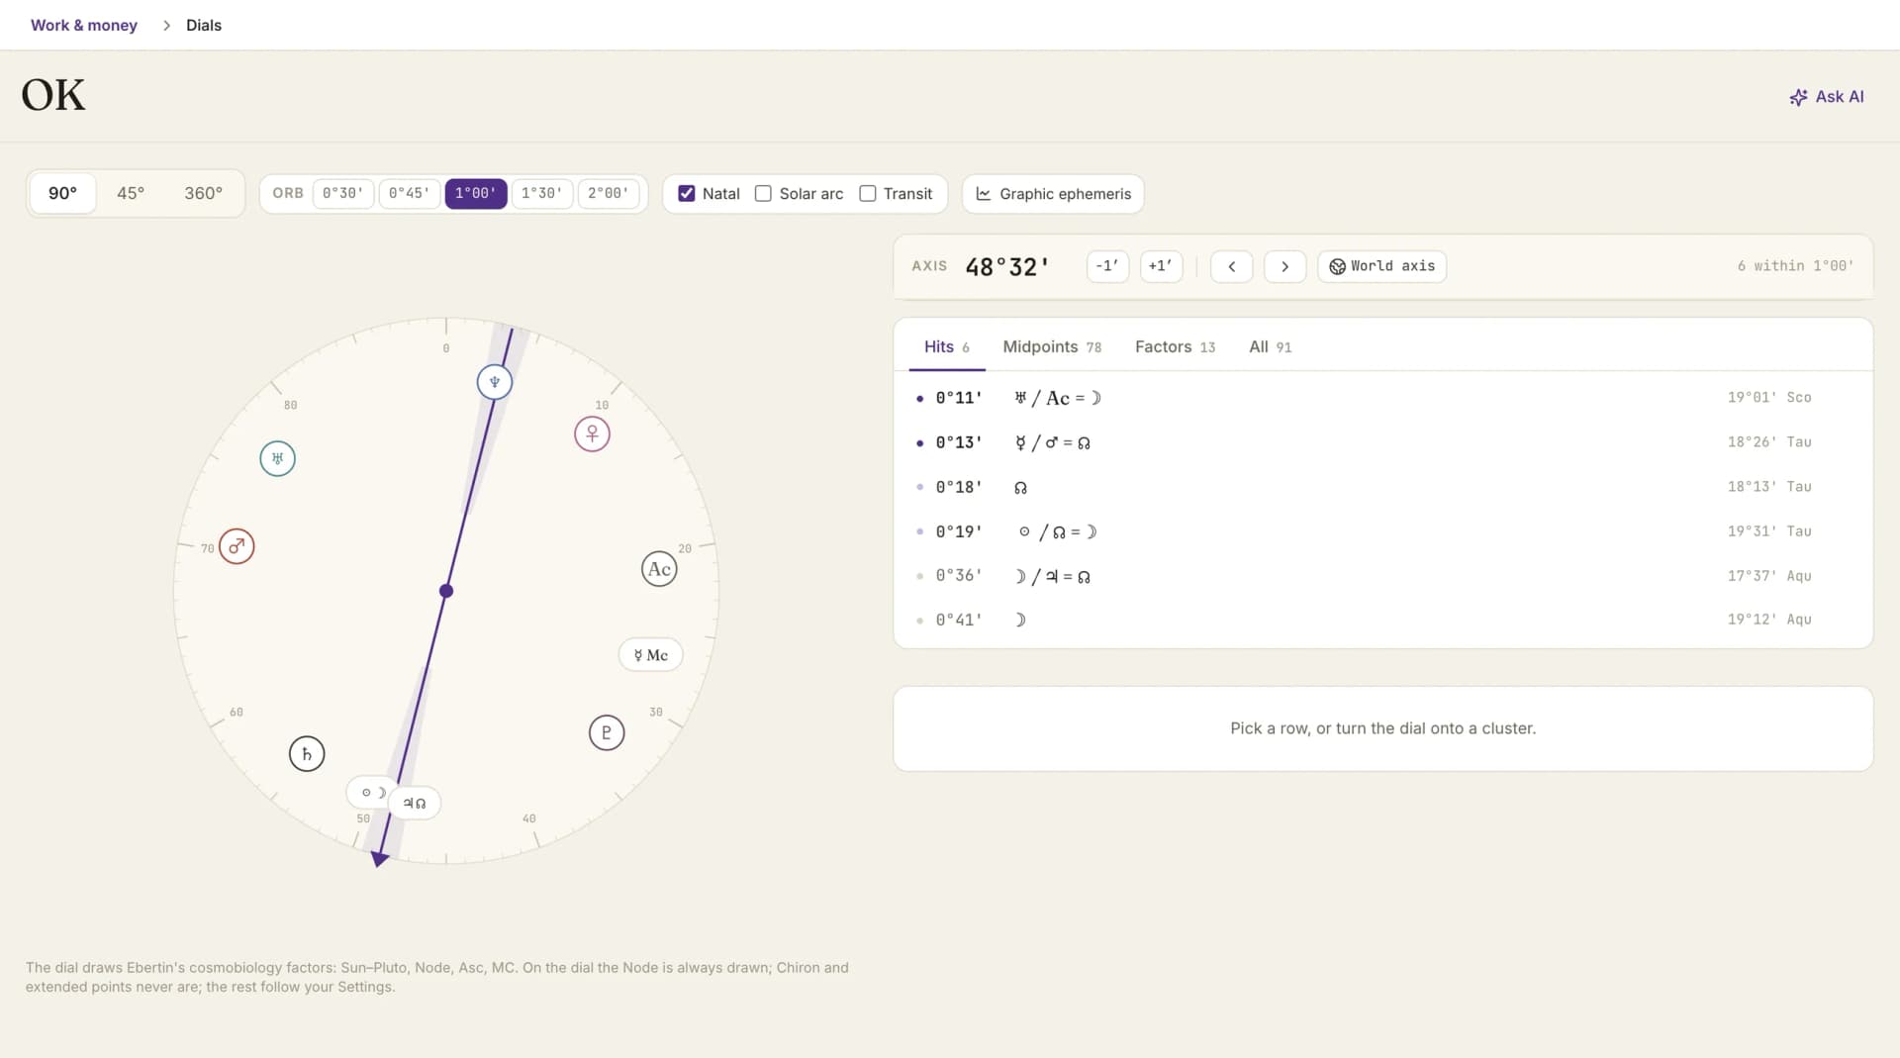Select the Ac marker on the dial
This screenshot has width=1900, height=1058.
pos(659,569)
